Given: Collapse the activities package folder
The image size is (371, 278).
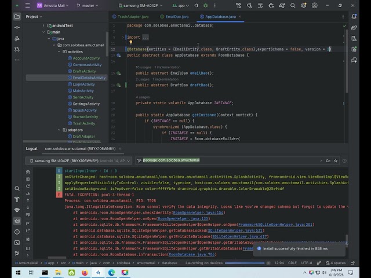Looking at the screenshot, I should [59, 52].
